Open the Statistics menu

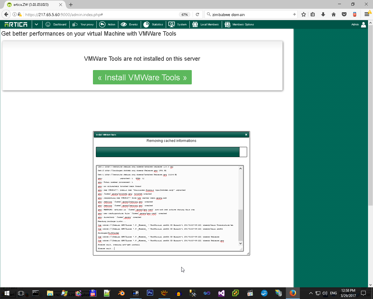point(153,25)
